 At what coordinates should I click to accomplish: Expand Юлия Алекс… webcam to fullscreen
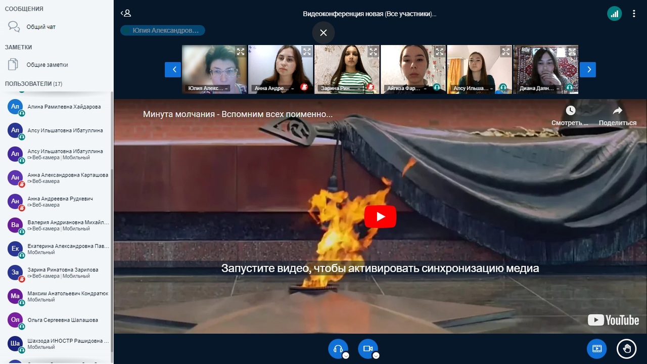click(241, 52)
